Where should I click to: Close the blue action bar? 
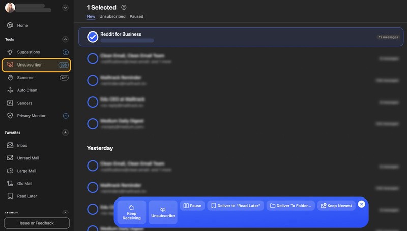[x=361, y=204]
